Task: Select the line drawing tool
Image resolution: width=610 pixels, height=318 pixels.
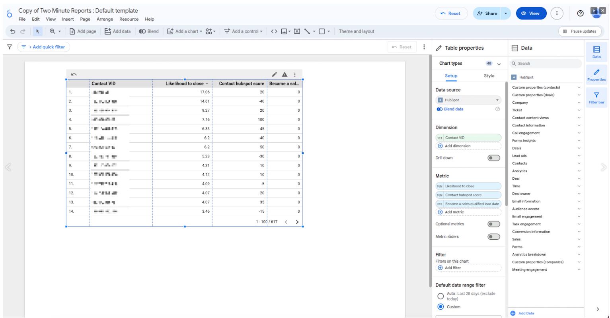Action: [307, 31]
